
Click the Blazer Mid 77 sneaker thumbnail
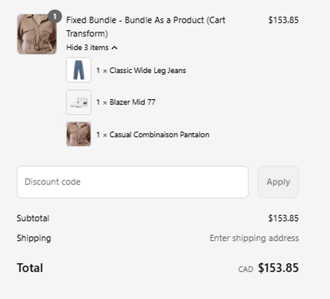click(79, 102)
